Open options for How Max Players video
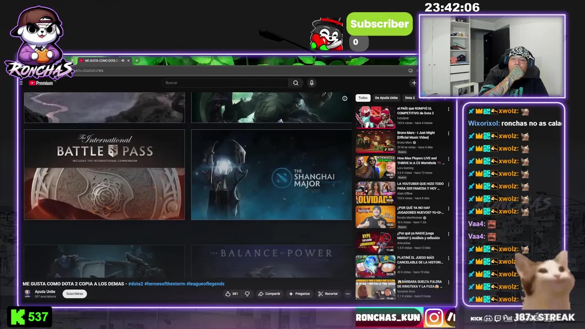This screenshot has width=585, height=329. tap(448, 159)
